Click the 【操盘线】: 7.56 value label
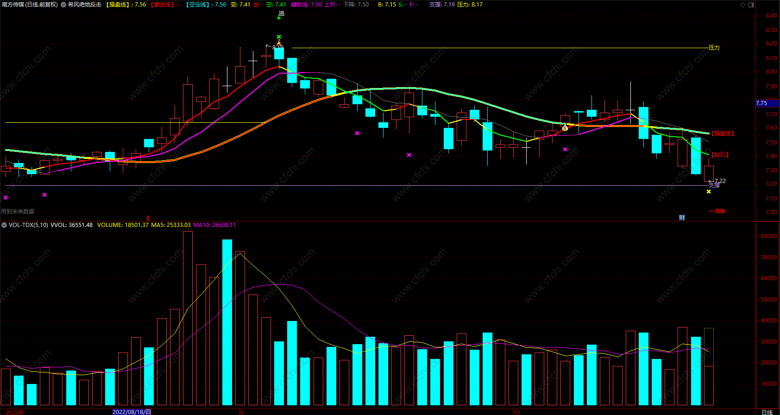The width and height of the screenshot is (780, 415). tap(126, 5)
